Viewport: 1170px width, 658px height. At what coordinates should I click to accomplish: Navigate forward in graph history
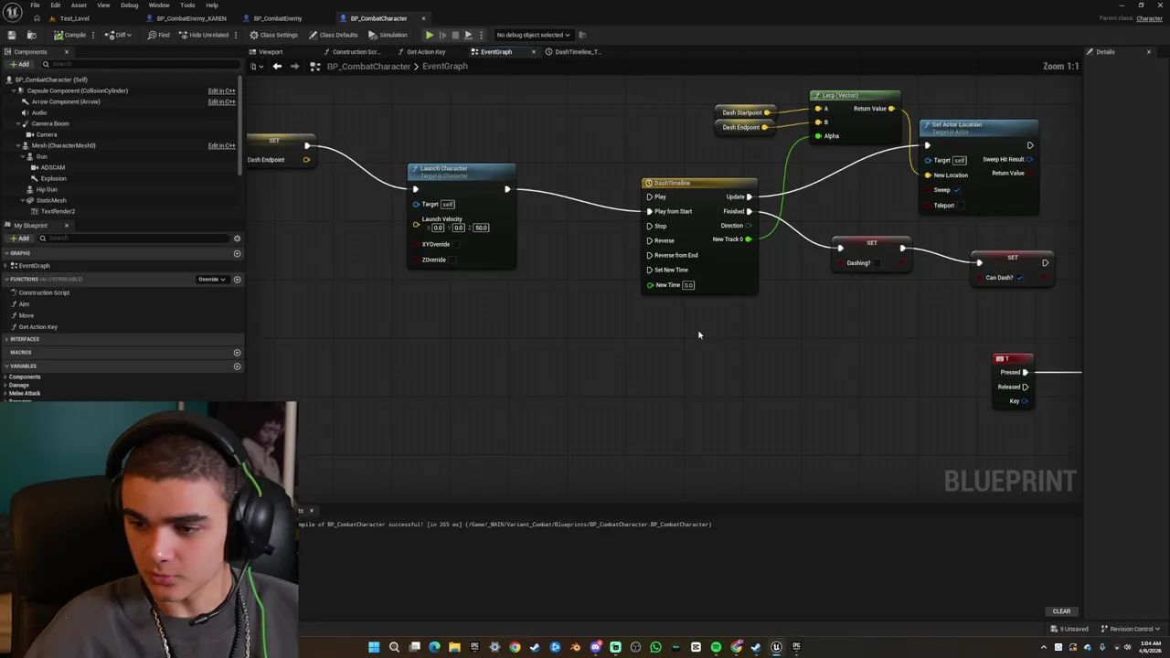click(294, 67)
